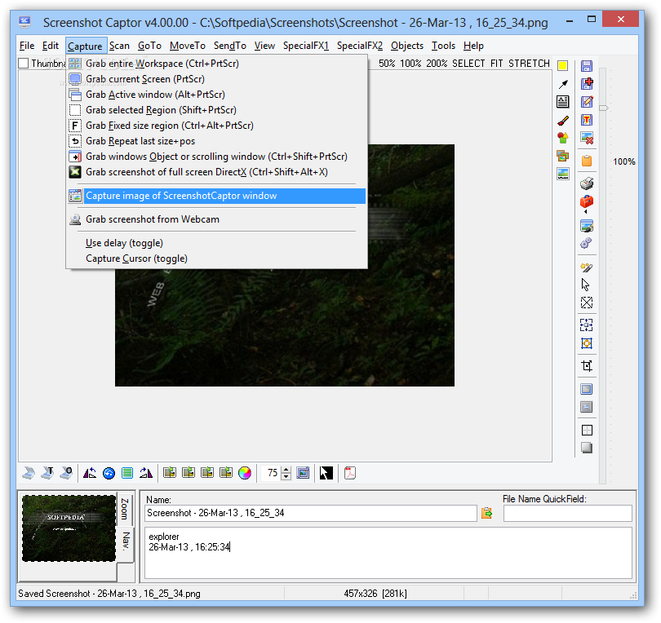Select Capture image of ScreenshotCaptor window
The image size is (661, 623).
[x=217, y=196]
